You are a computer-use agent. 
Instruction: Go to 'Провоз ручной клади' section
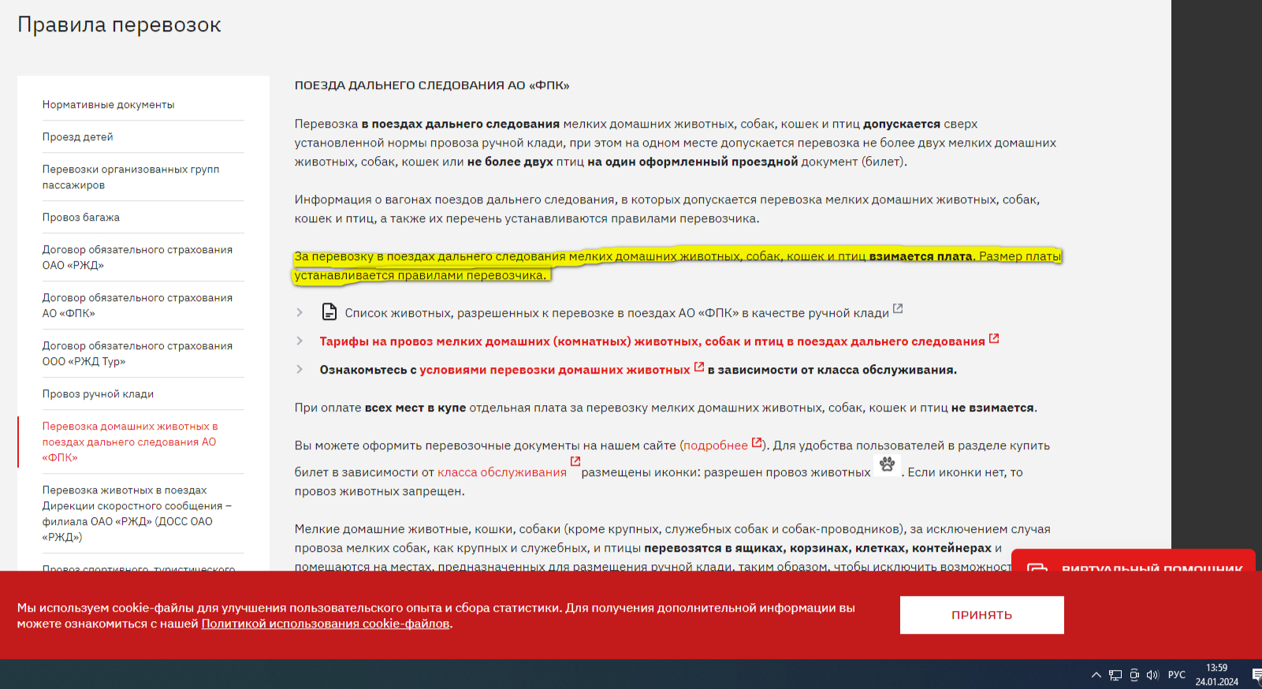(98, 394)
